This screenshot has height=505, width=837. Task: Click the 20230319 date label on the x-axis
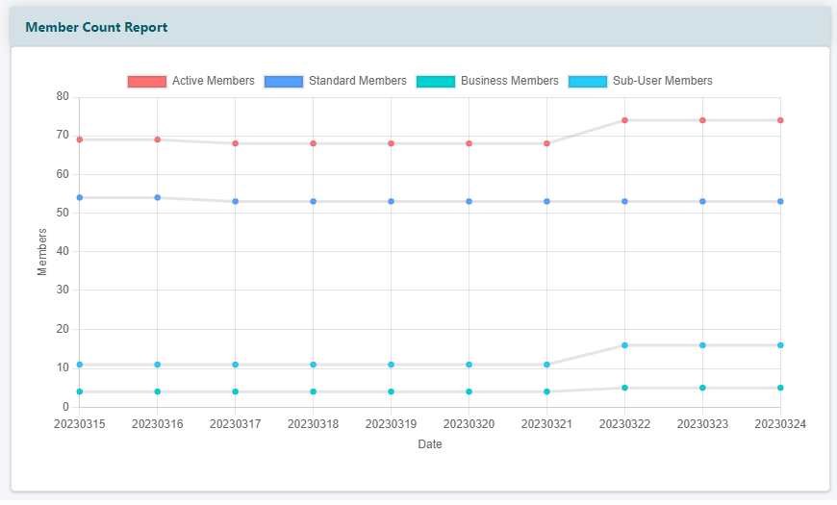(391, 424)
